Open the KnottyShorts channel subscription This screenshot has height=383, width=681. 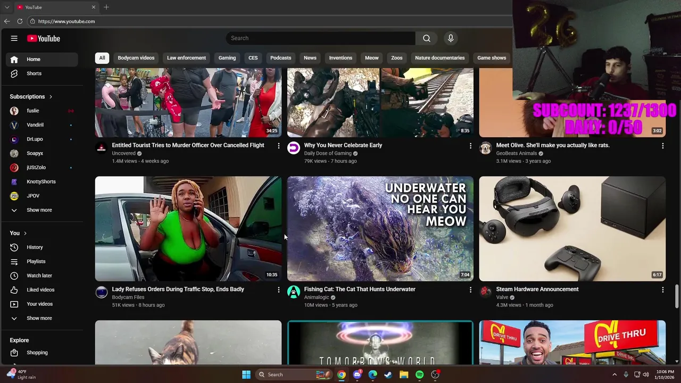(41, 181)
